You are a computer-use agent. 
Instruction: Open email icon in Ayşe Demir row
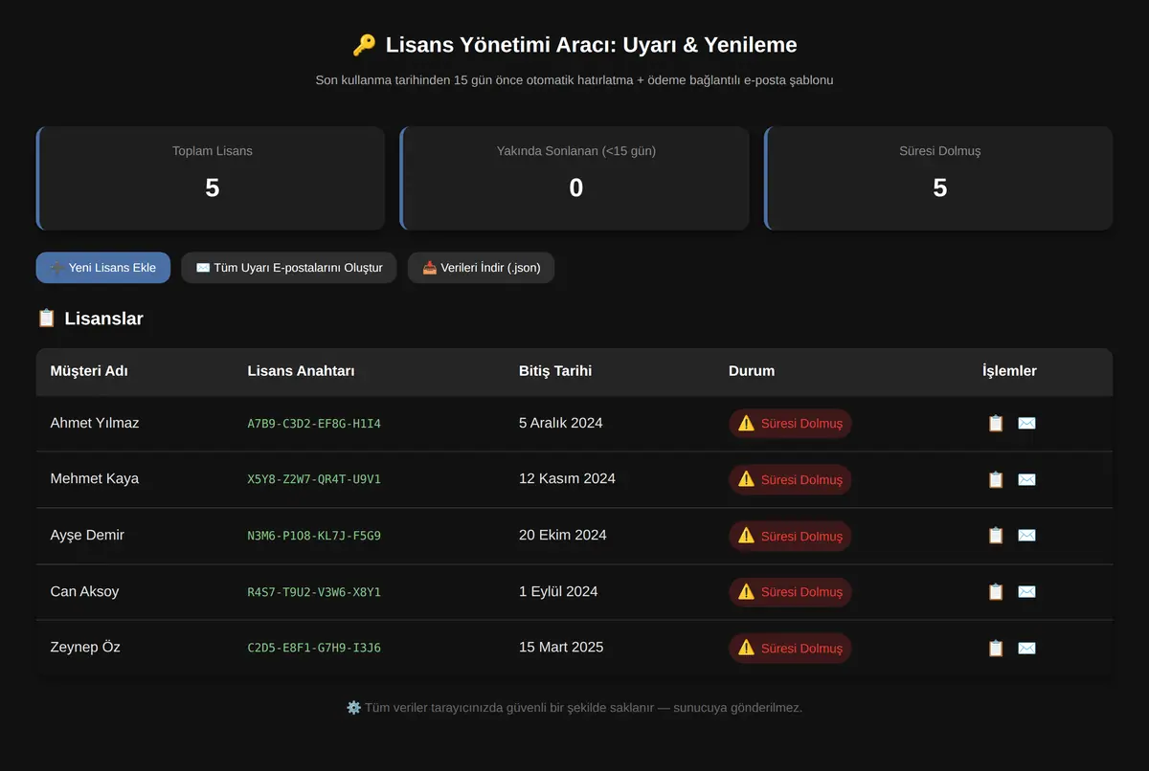[x=1026, y=536]
